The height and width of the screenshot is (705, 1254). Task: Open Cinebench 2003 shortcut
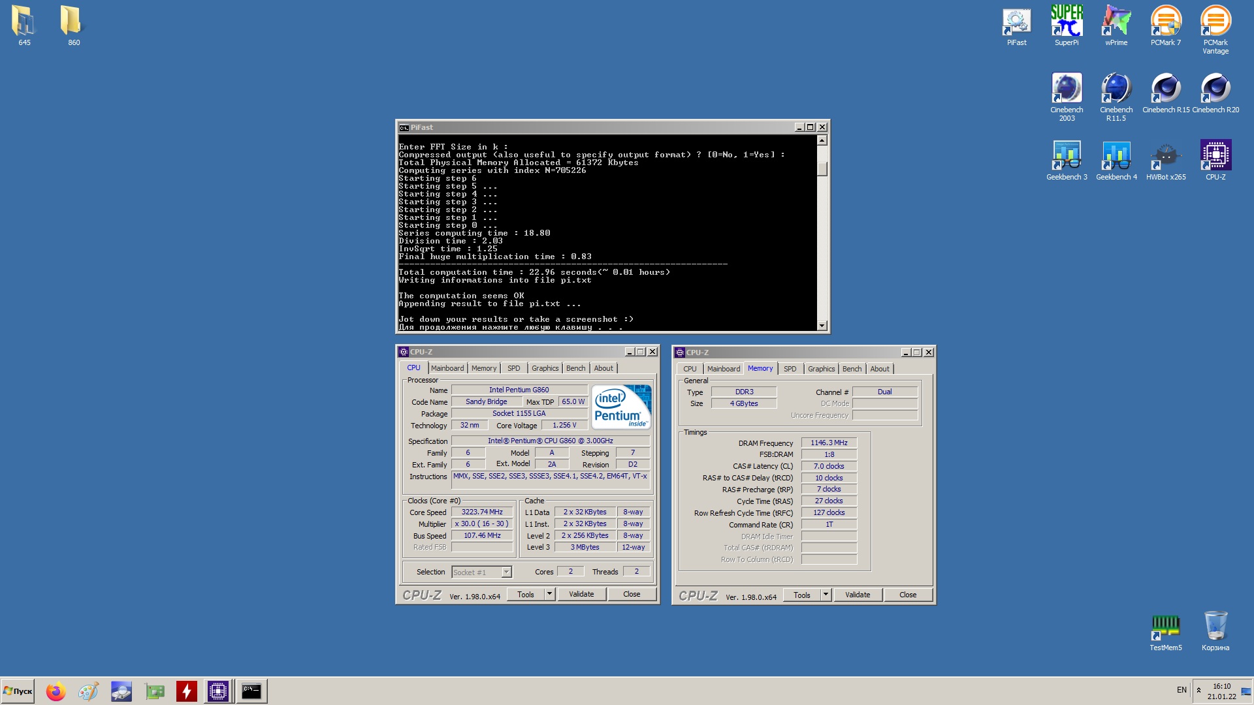click(x=1067, y=97)
